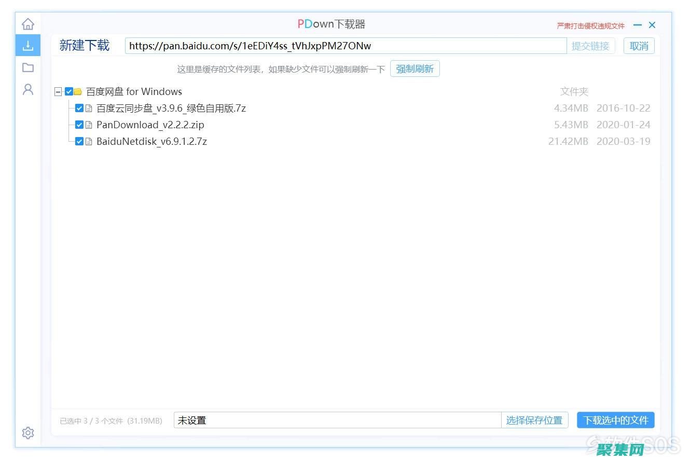690x461 pixels.
Task: Start download with 下载选中的文件 button
Action: click(x=615, y=420)
